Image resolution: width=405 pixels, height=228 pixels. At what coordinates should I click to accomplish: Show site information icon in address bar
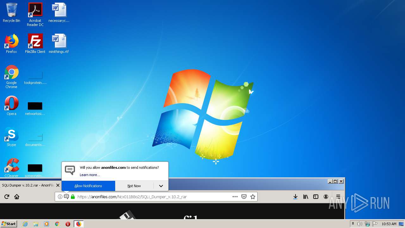(60, 197)
